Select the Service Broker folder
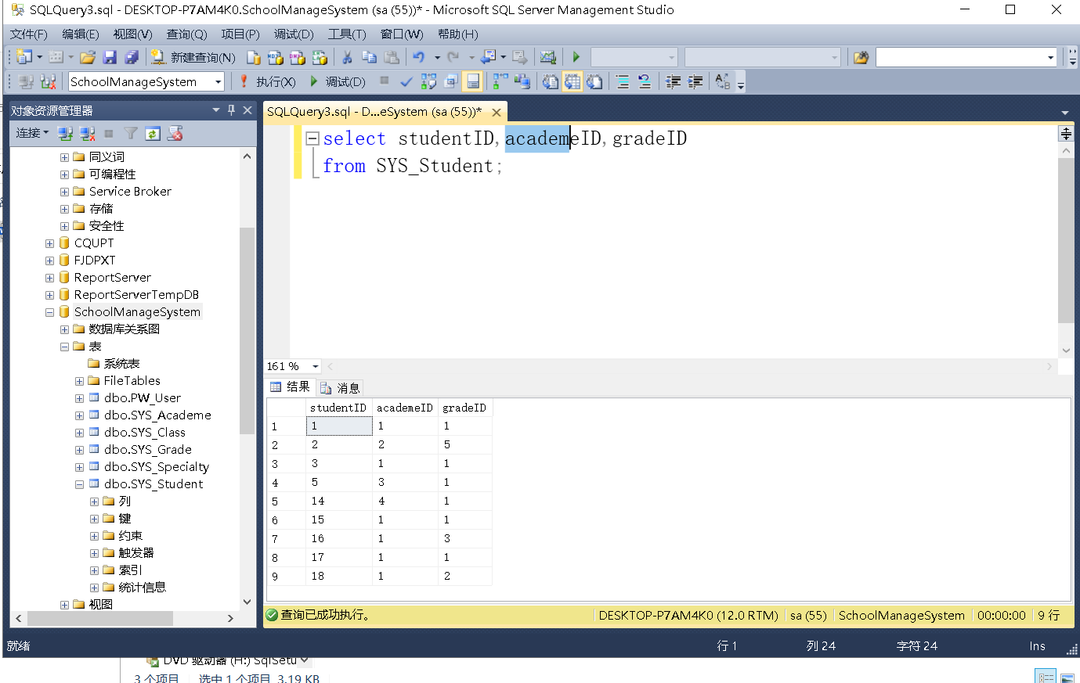The width and height of the screenshot is (1080, 683). [x=130, y=192]
